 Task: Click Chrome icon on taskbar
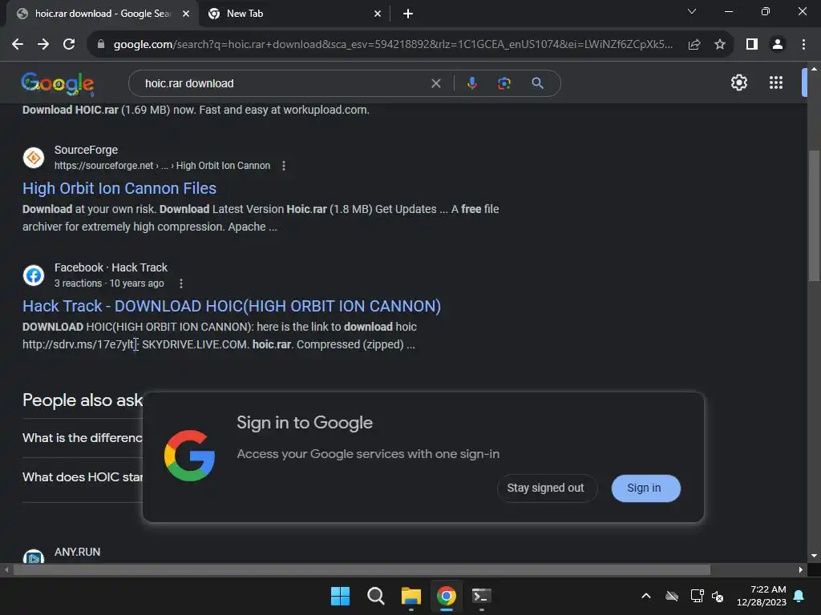coord(446,596)
